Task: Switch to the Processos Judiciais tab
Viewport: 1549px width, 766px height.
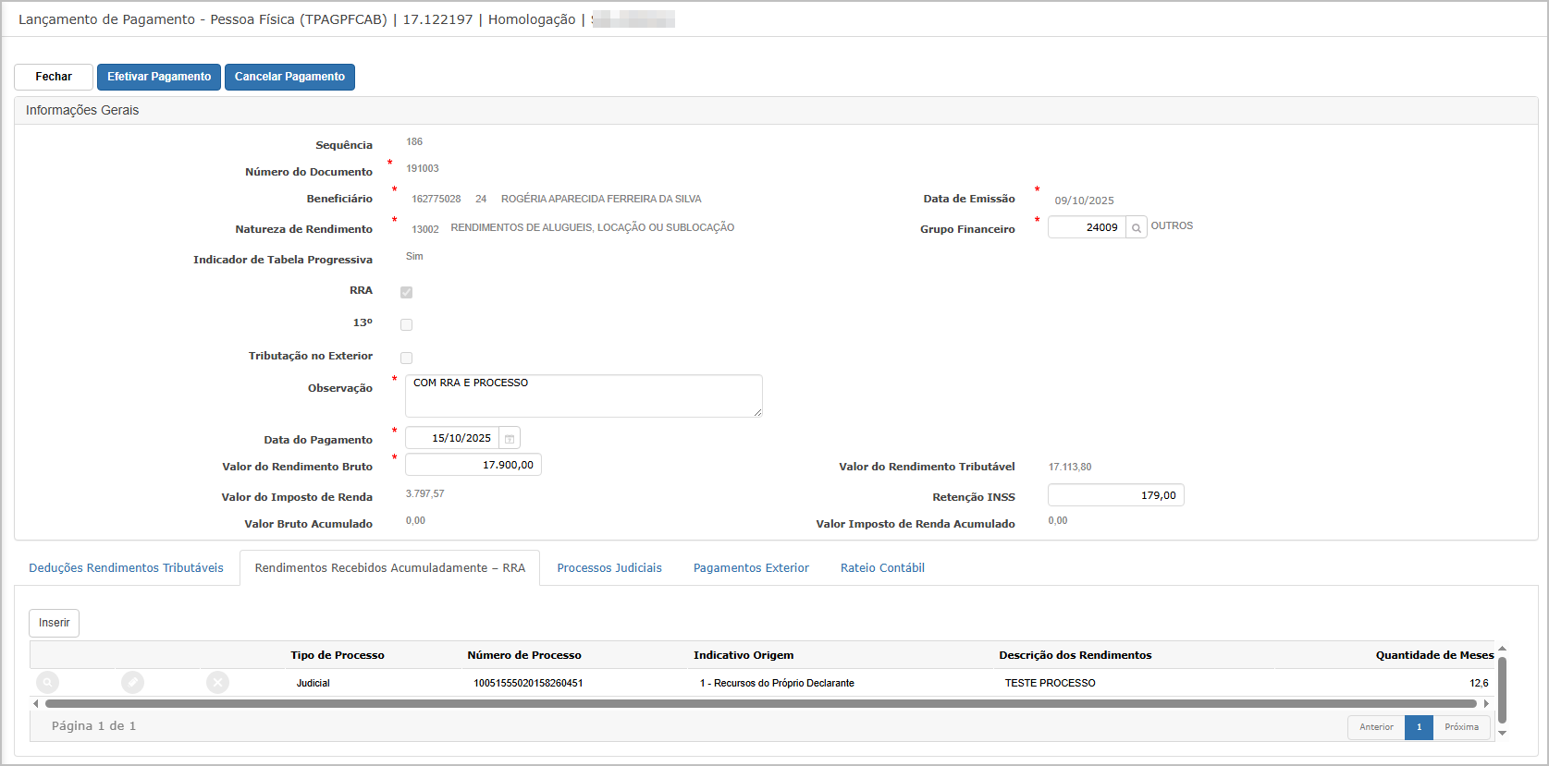Action: click(609, 568)
